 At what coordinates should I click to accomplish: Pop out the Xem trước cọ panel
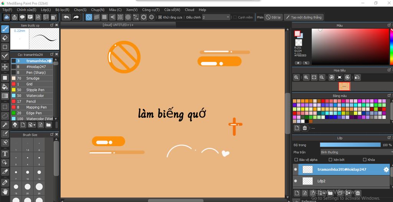tap(52, 25)
